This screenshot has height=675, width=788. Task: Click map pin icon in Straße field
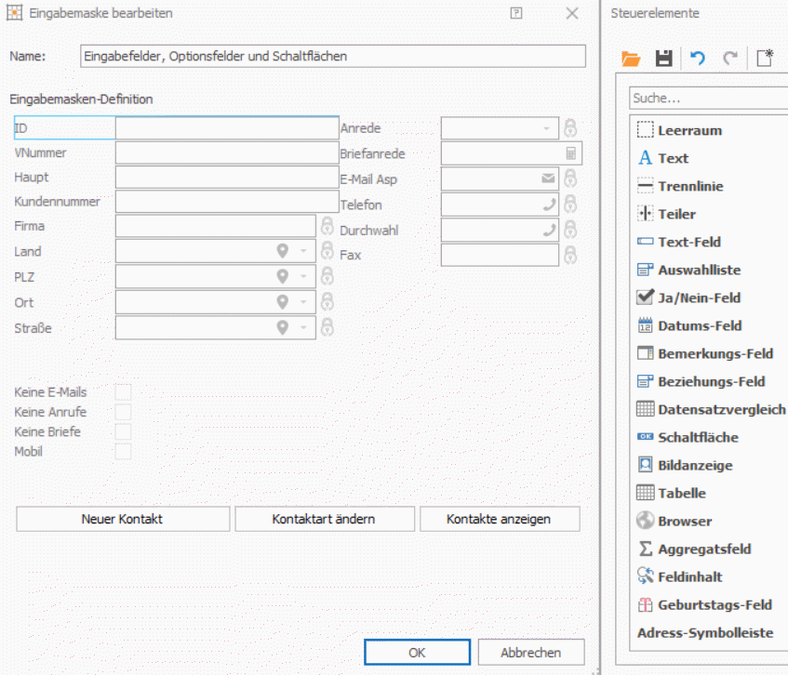tap(283, 327)
